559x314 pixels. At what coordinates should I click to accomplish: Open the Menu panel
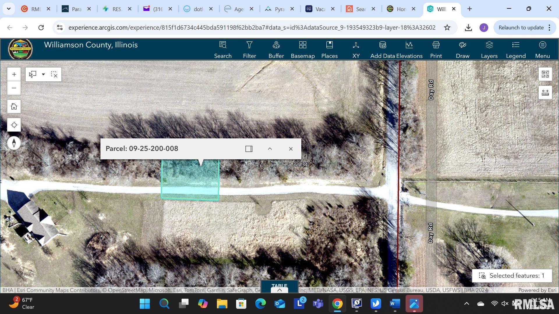pos(542,49)
